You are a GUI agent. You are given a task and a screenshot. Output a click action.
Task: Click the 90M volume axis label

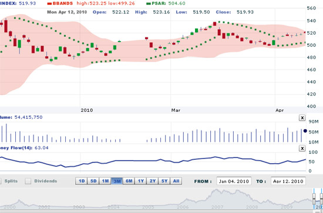[x=314, y=122]
